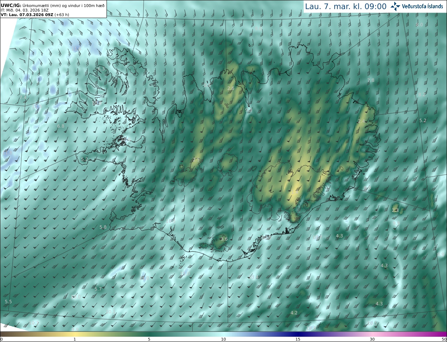
Task: Select the 'IT: Mið. 04. 03. 2026 18Z' line
Action: coord(24,10)
